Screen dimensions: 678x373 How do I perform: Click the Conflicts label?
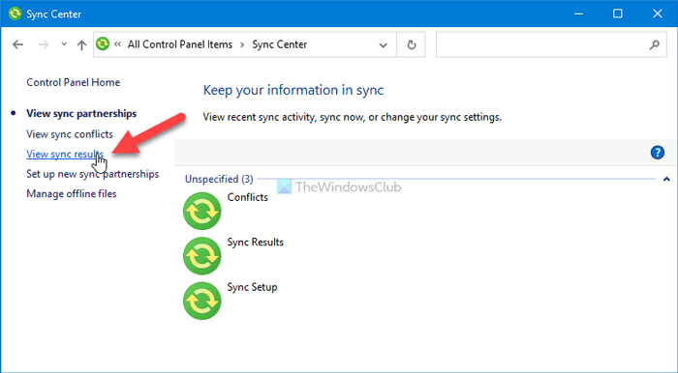pyautogui.click(x=248, y=197)
